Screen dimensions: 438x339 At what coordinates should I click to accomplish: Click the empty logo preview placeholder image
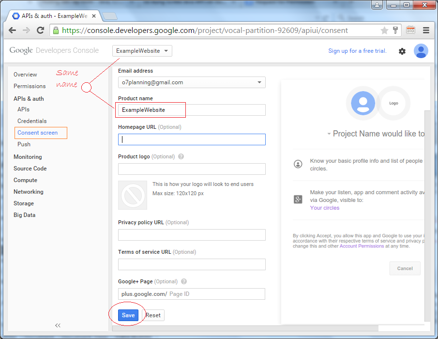[x=133, y=195]
